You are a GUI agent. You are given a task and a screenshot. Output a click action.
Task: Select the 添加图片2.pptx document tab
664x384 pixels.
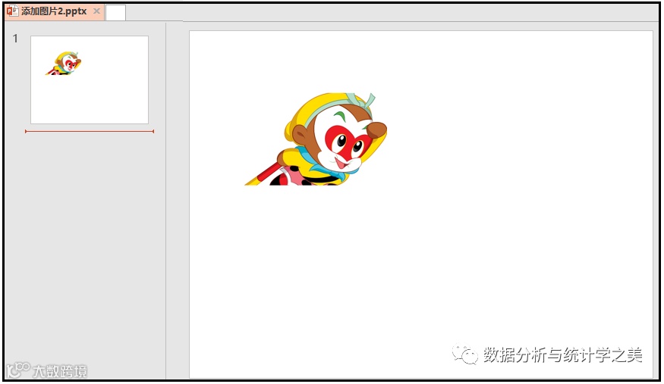[54, 11]
